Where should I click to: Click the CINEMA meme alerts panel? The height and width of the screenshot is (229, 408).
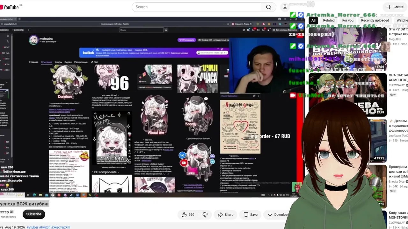(112, 137)
